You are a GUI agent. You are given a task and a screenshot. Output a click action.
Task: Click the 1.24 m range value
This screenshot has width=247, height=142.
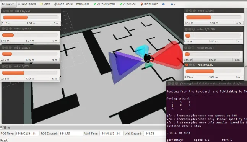pos(30,41)
